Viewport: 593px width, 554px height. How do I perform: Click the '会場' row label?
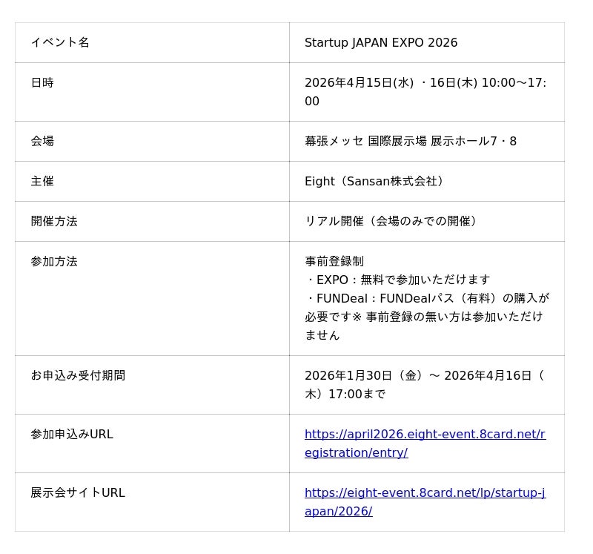coord(42,141)
